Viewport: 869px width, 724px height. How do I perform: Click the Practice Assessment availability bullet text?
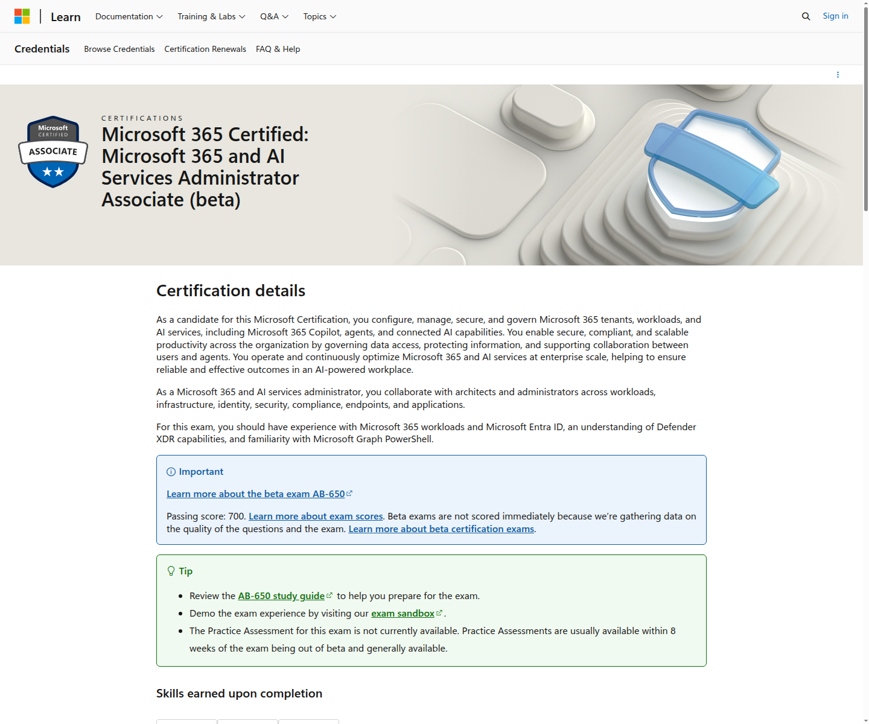pyautogui.click(x=433, y=640)
